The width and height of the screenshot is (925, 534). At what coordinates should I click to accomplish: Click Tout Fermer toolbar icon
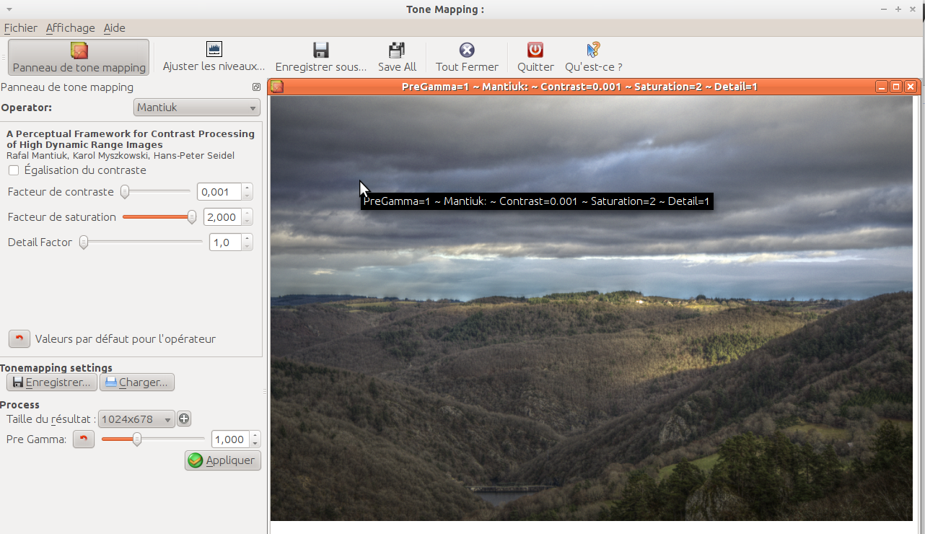(467, 49)
